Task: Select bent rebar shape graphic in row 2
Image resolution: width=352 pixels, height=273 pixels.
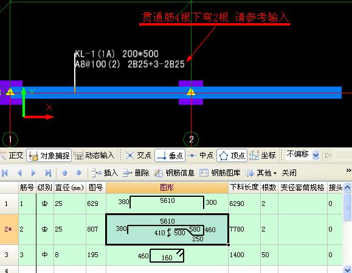Action: click(167, 229)
